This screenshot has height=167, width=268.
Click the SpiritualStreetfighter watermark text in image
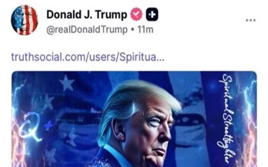click(x=227, y=118)
